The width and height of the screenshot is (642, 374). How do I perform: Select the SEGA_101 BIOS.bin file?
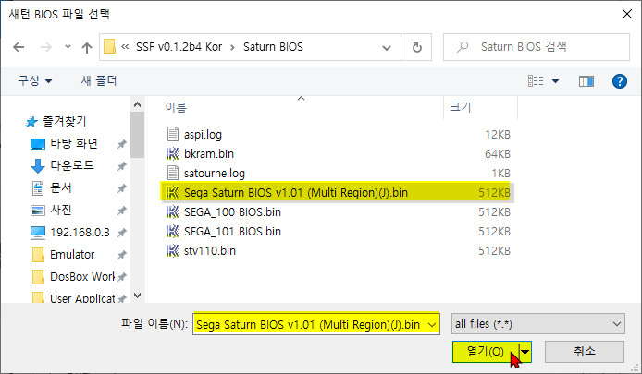[x=338, y=232]
